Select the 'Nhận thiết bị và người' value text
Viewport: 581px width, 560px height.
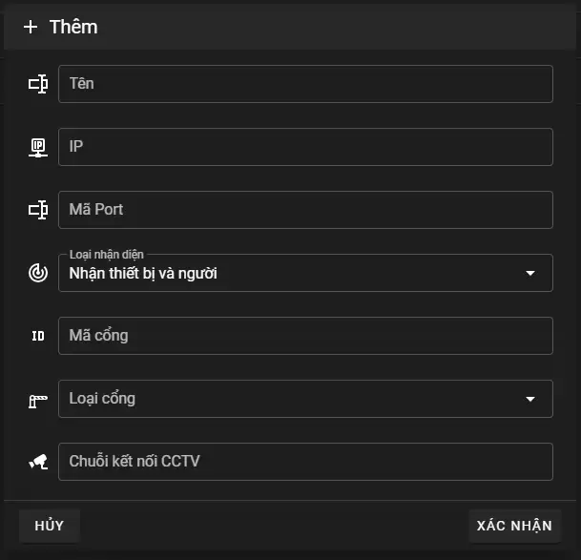(143, 275)
